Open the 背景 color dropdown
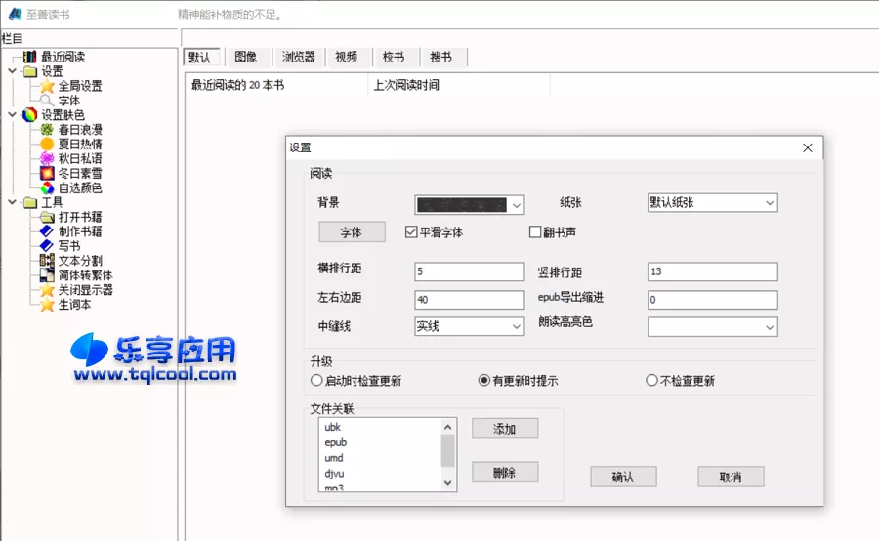 coord(517,205)
